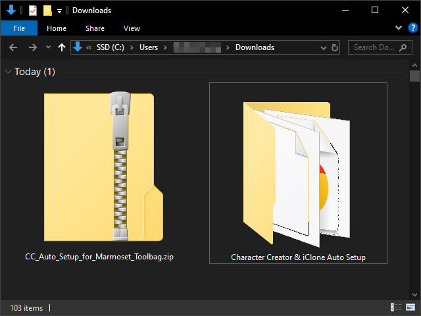
Task: Switch to Large icons view layout
Action: (x=410, y=307)
